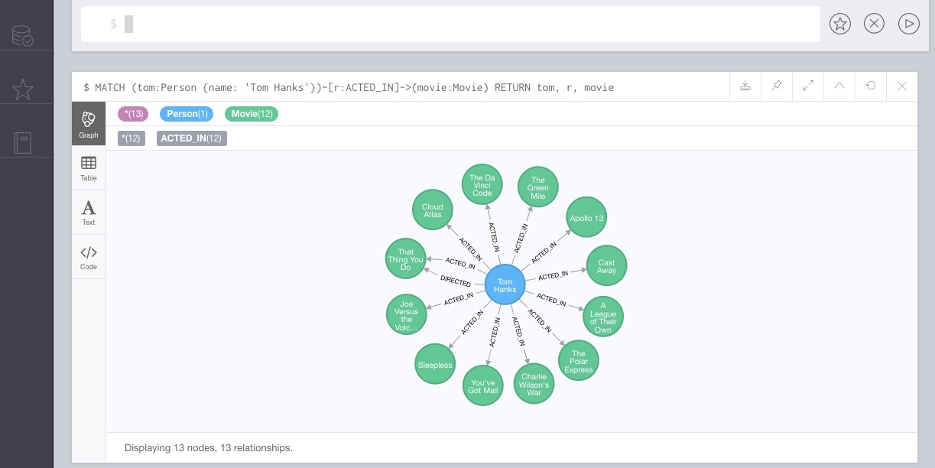Open the Documentation book icon
This screenshot has height=468, width=935.
pyautogui.click(x=22, y=143)
